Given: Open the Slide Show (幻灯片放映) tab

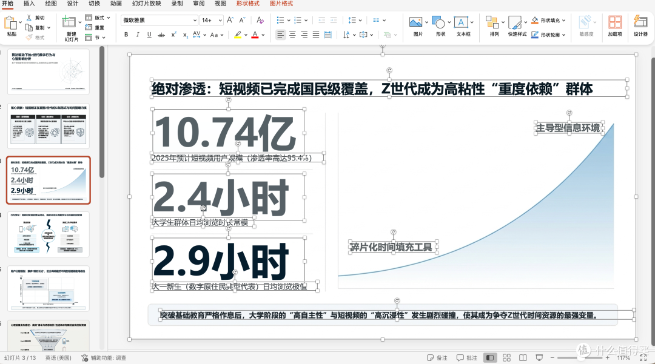Looking at the screenshot, I should (146, 4).
